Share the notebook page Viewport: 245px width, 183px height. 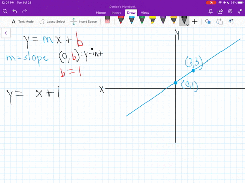(220, 11)
